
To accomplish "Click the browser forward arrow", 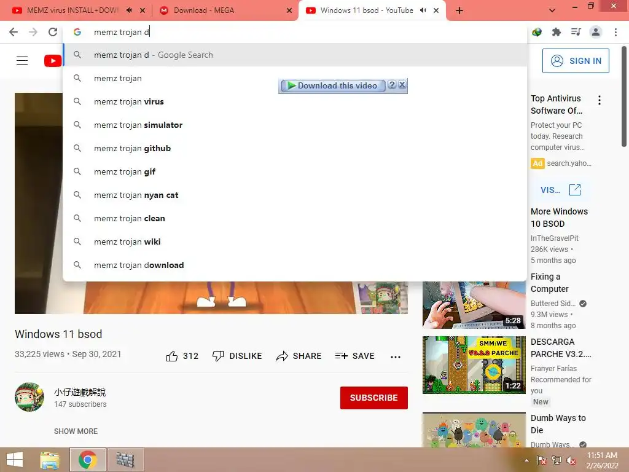I will pos(33,32).
